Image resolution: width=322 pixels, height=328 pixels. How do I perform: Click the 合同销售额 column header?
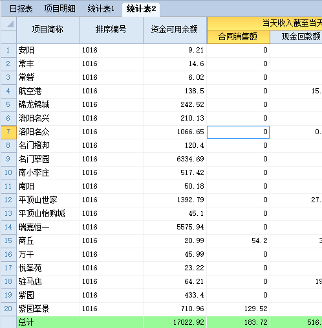point(239,37)
